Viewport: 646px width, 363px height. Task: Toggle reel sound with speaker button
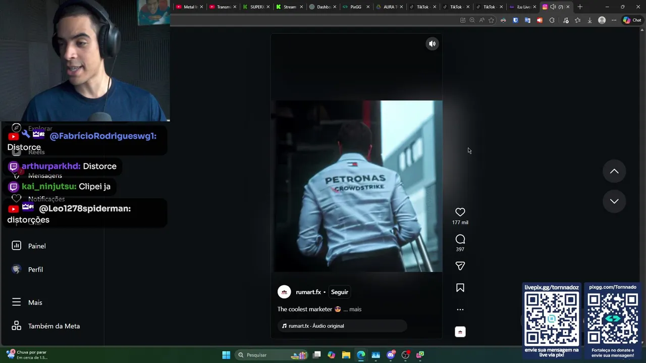pos(432,44)
